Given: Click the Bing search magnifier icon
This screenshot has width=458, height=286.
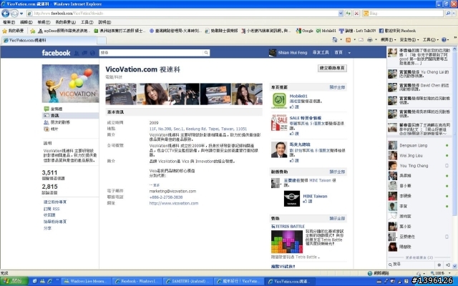Looking at the screenshot, I should click(x=448, y=14).
